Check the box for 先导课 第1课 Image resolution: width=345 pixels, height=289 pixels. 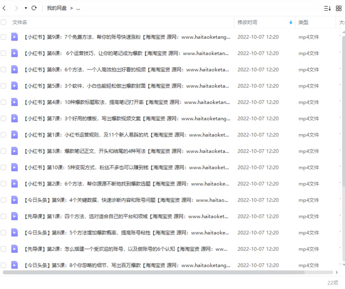pyautogui.click(x=3, y=216)
